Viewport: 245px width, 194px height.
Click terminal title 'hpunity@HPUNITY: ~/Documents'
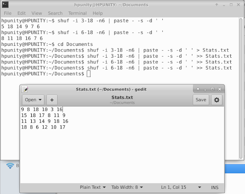(x=111, y=5)
